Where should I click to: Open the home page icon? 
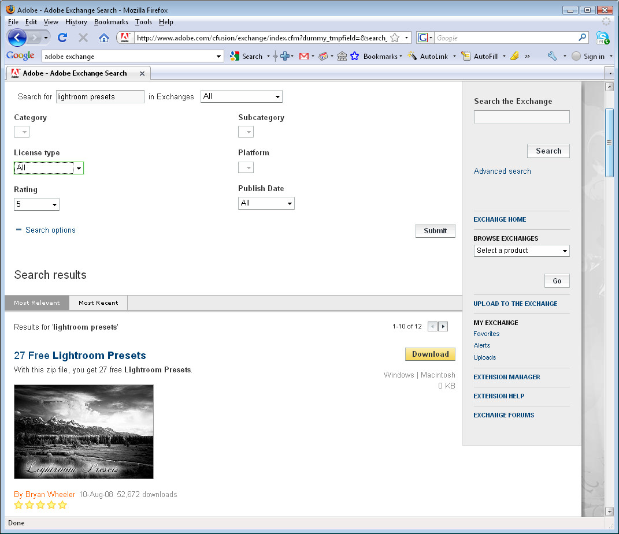(104, 38)
